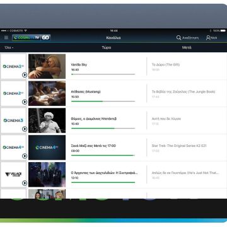Select upcoming Star Trek: The Original Series
The image size is (227, 227).
pyautogui.click(x=179, y=146)
